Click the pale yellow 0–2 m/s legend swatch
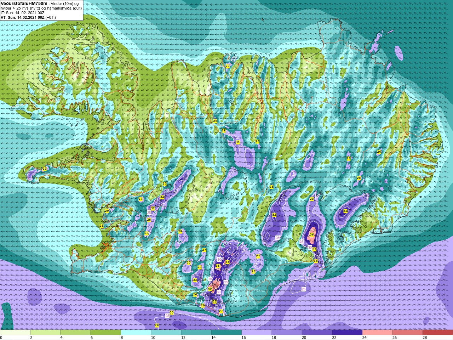453x340 pixels. [15, 333]
